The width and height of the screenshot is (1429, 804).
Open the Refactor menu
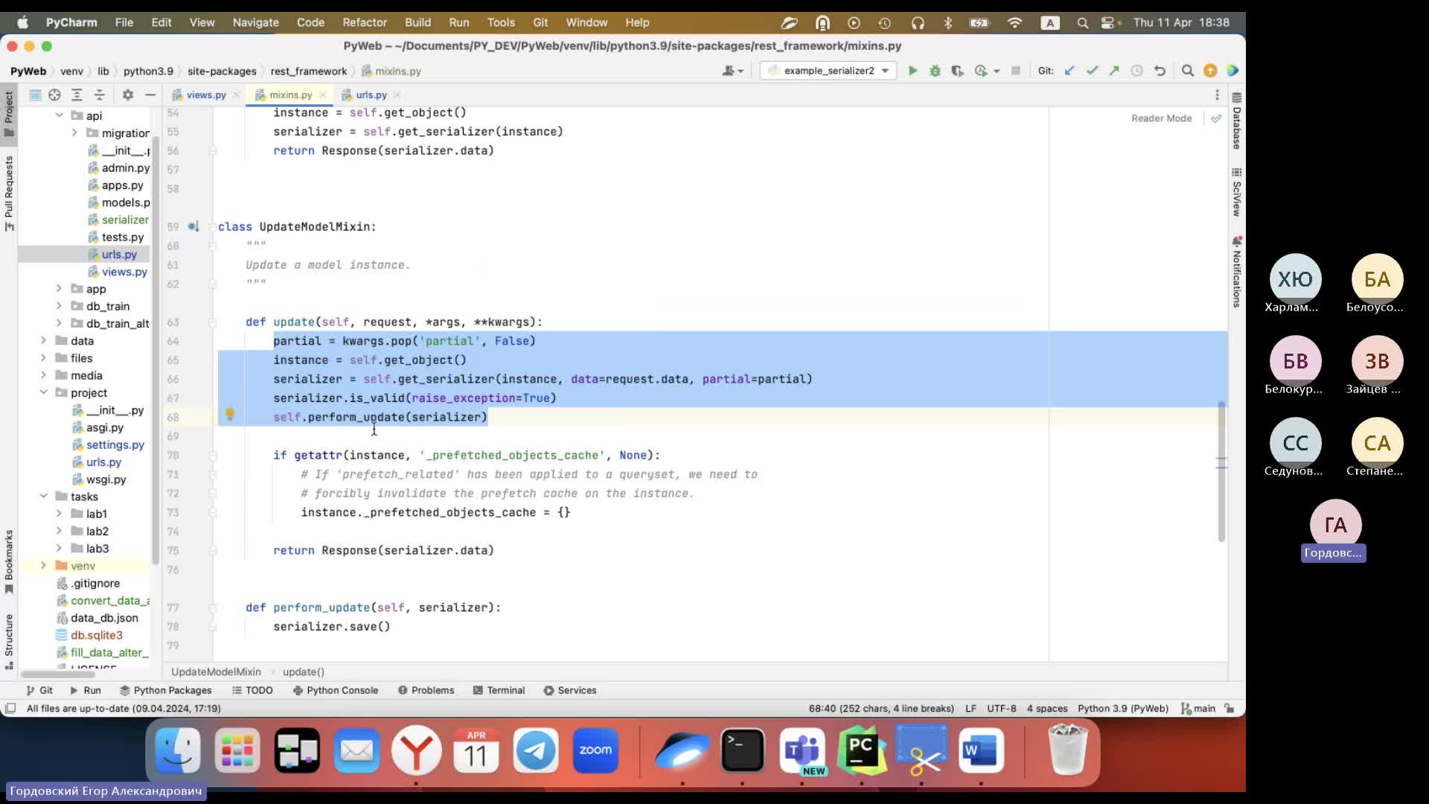[364, 22]
